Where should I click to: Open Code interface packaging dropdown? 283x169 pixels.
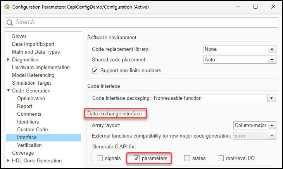tap(272, 98)
